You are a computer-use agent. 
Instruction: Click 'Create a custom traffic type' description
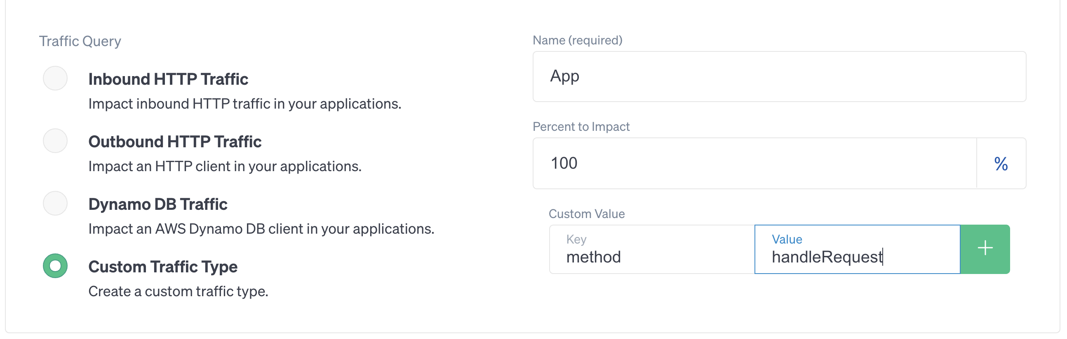click(178, 291)
